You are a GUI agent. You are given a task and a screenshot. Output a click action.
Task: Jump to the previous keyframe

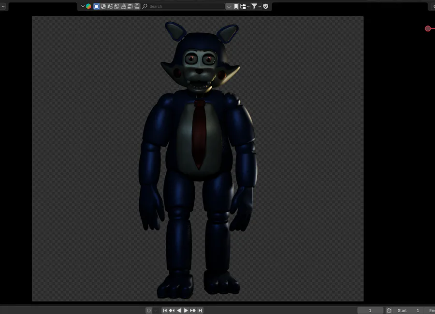tap(172, 311)
